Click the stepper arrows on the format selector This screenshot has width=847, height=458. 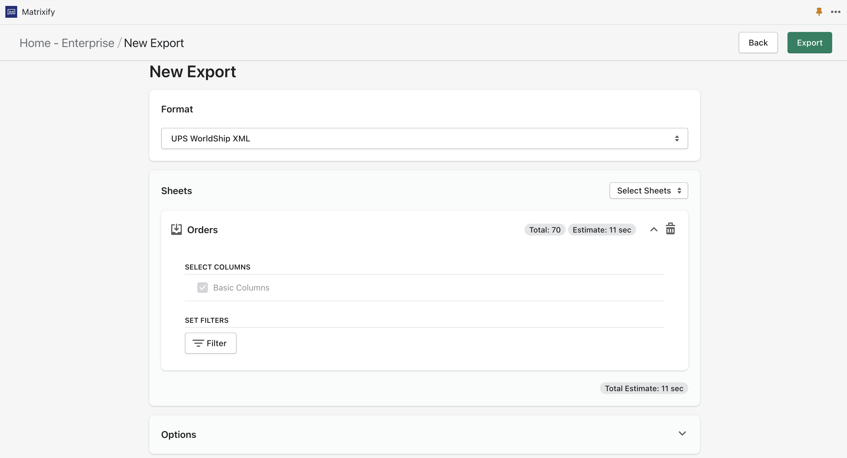(677, 138)
